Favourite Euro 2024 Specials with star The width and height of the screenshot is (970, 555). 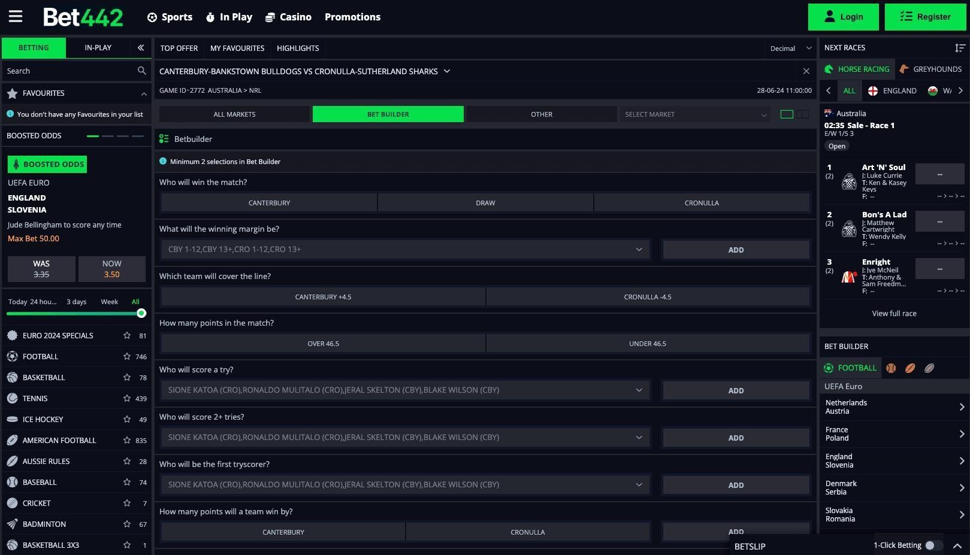pos(127,336)
